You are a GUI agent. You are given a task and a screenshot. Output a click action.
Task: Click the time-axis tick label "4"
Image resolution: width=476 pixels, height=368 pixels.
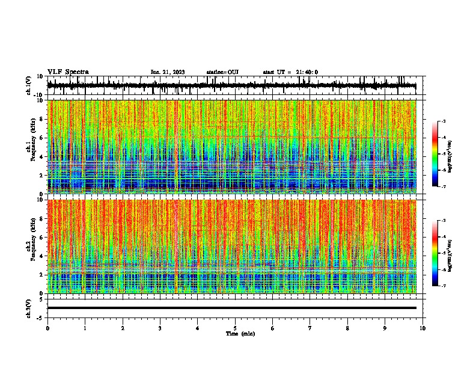(198, 328)
